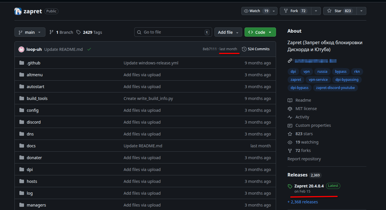Expand the arrow next to the Fork button
This screenshot has width=386, height=210.
tap(316, 11)
